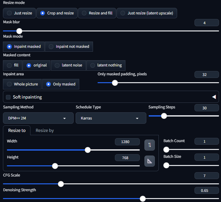Click the swap width and height icon
221x202 pixels.
click(150, 145)
